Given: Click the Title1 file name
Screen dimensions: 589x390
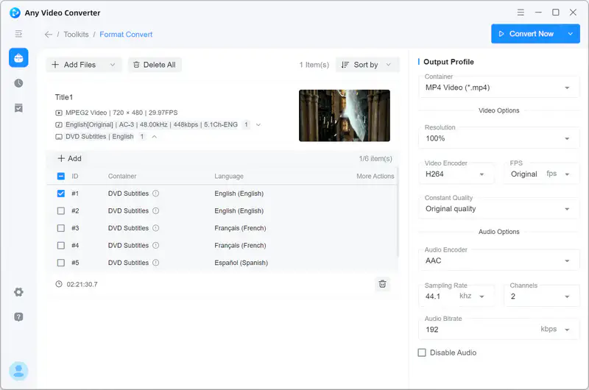Looking at the screenshot, I should point(64,97).
